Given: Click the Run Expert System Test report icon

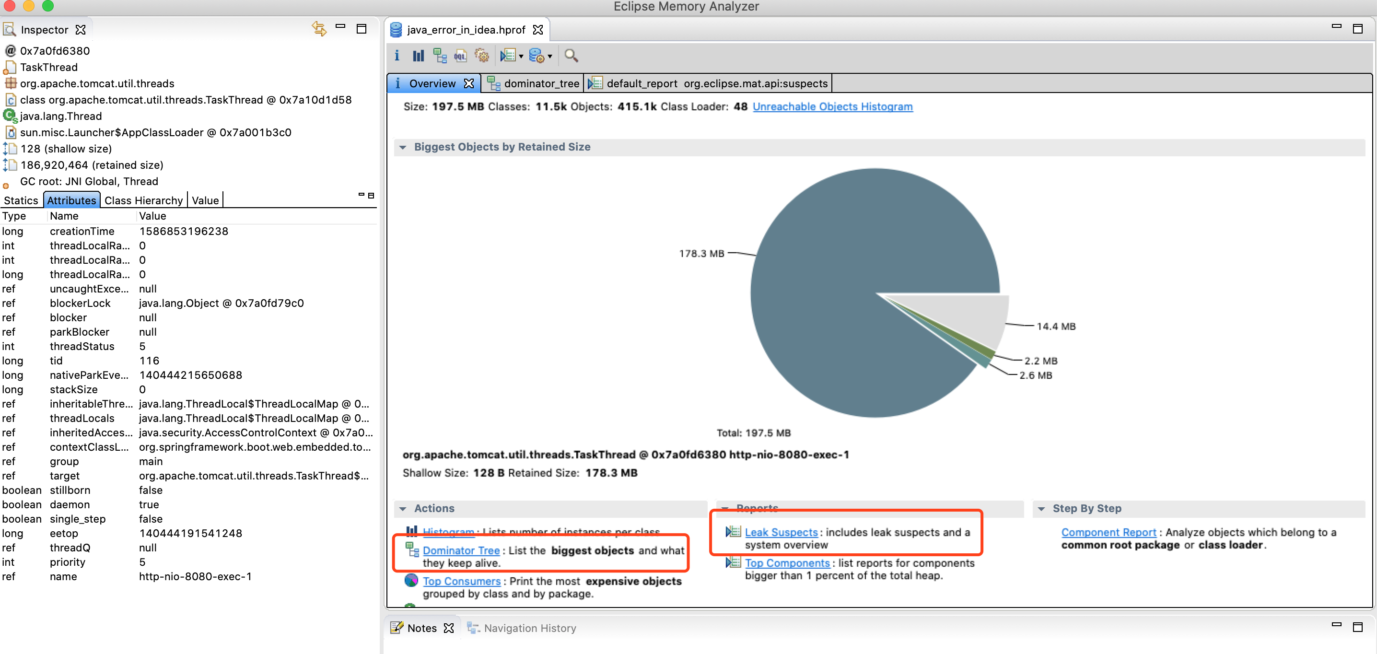Looking at the screenshot, I should pos(507,56).
